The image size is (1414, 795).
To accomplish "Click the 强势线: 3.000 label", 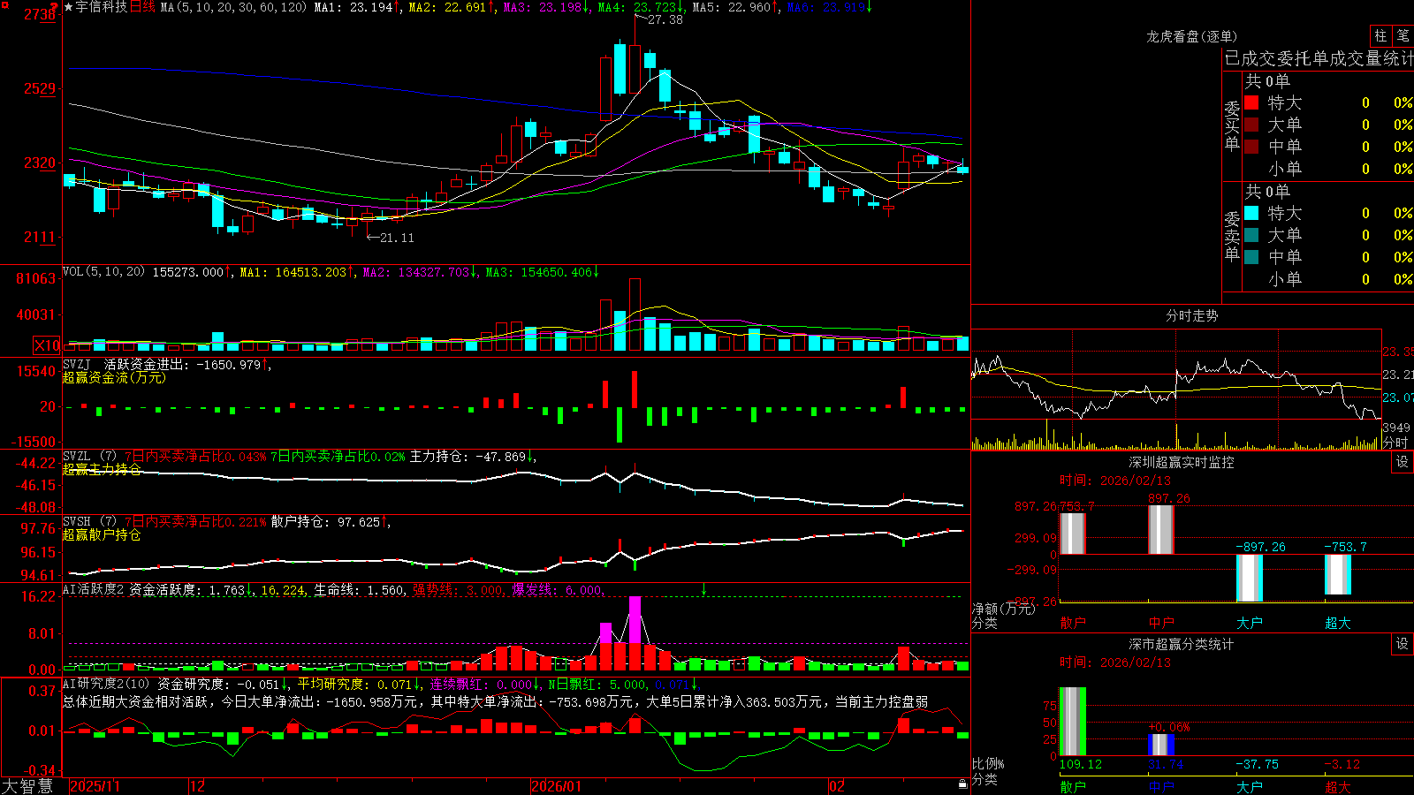I will pos(457,589).
